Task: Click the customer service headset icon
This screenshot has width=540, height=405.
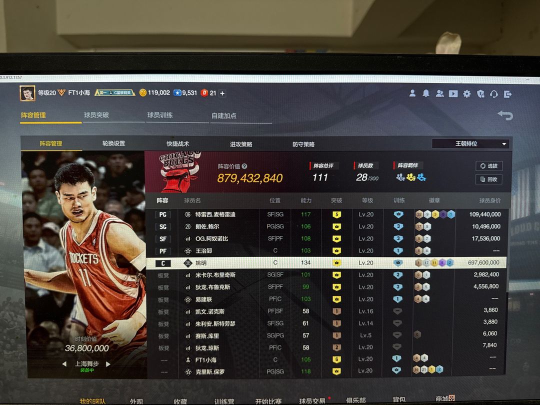Action: [494, 94]
